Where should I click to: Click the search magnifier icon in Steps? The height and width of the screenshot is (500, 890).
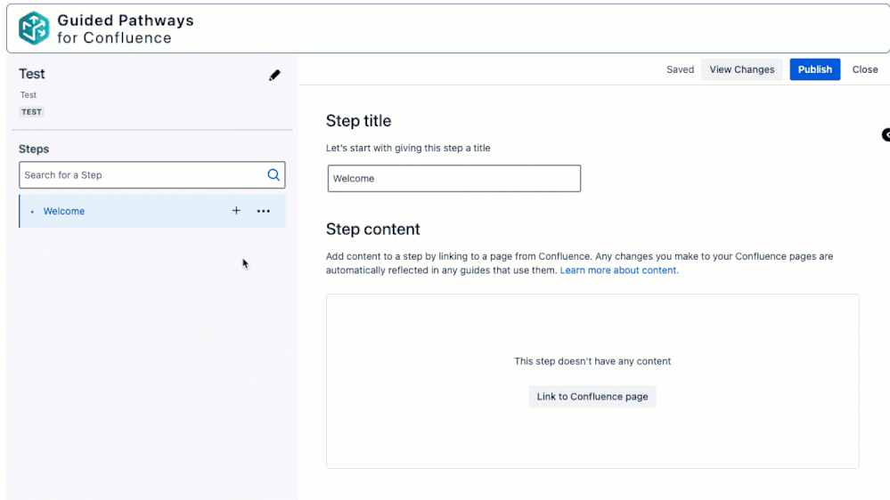274,175
